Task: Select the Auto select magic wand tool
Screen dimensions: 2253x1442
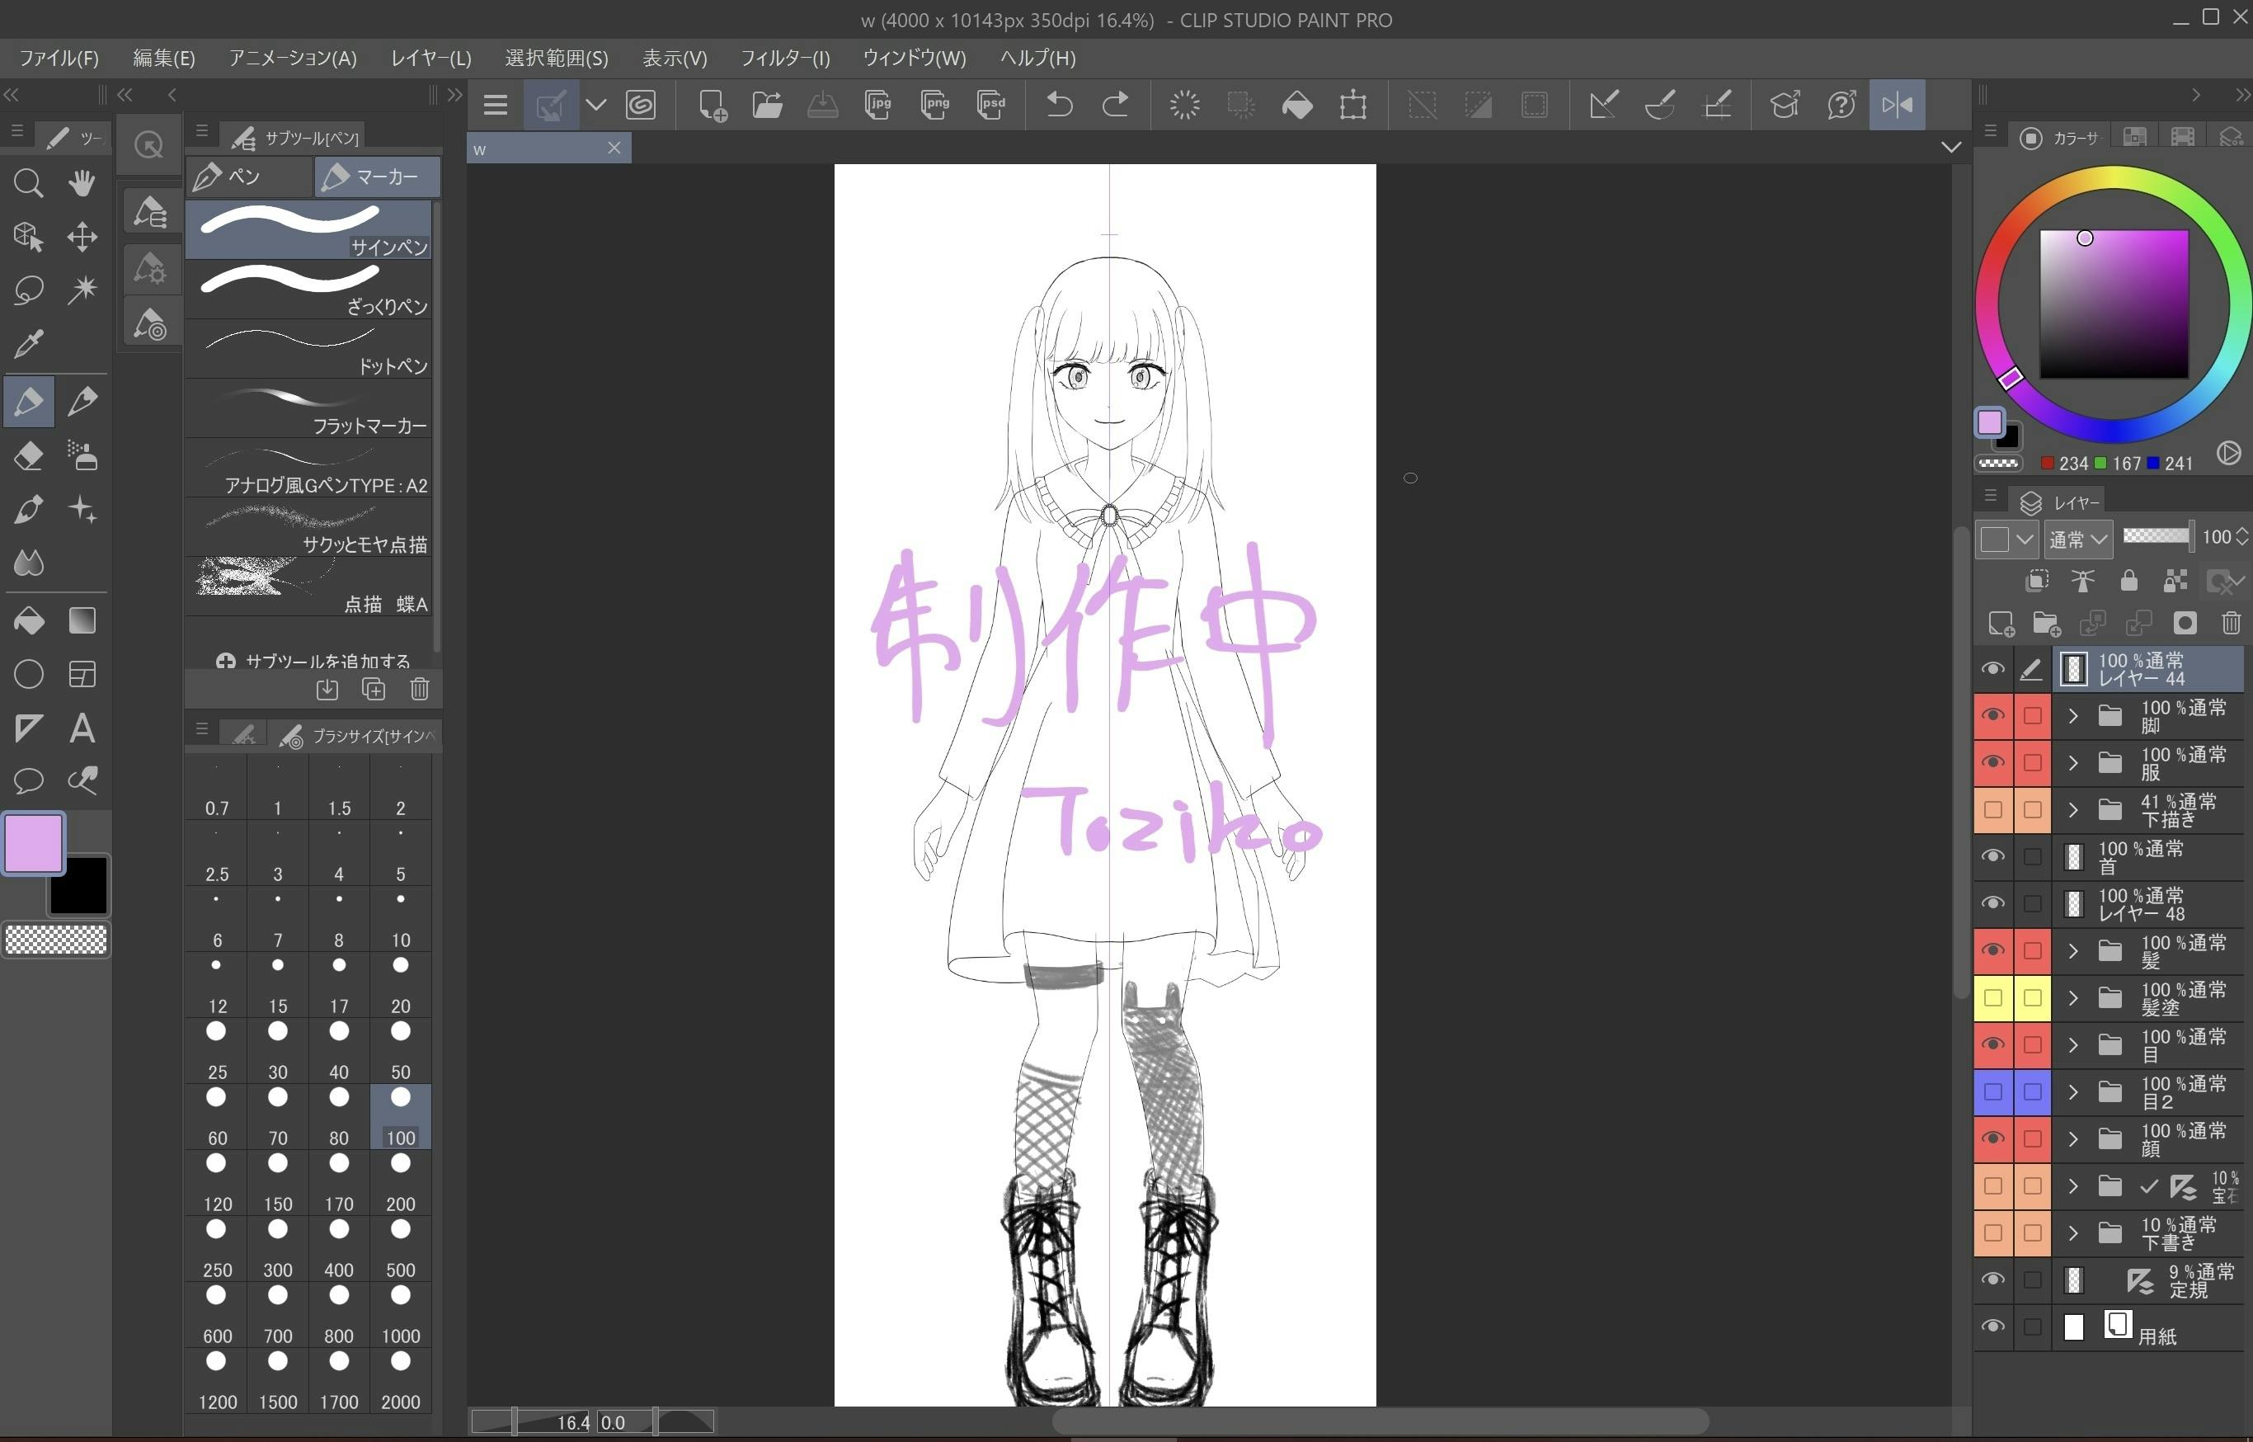Action: 82,290
